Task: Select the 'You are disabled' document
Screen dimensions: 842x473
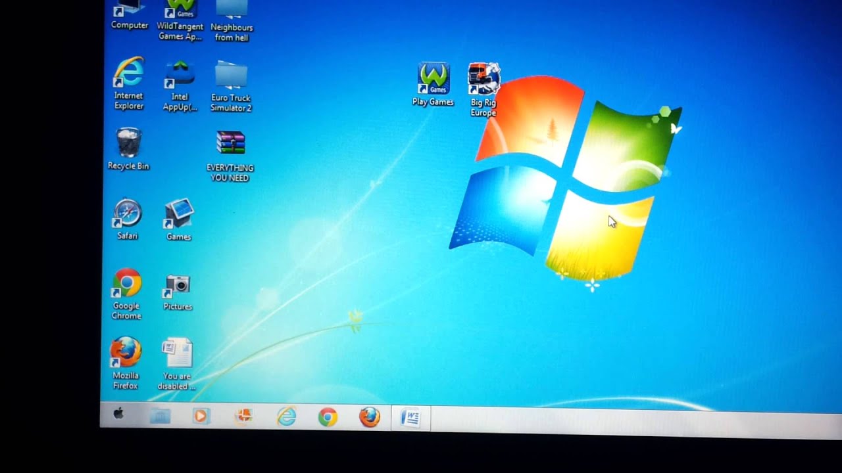Action: [177, 365]
